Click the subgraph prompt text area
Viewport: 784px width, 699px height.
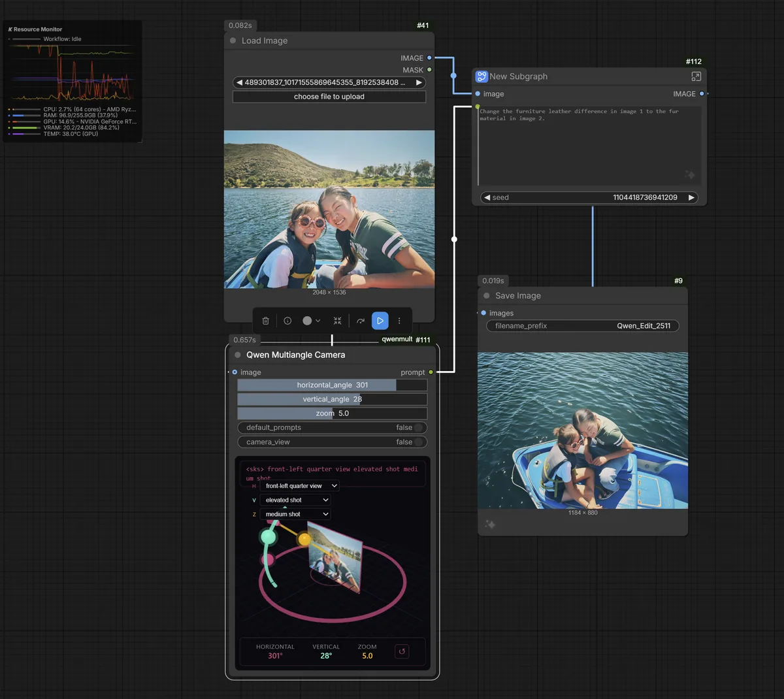[590, 146]
